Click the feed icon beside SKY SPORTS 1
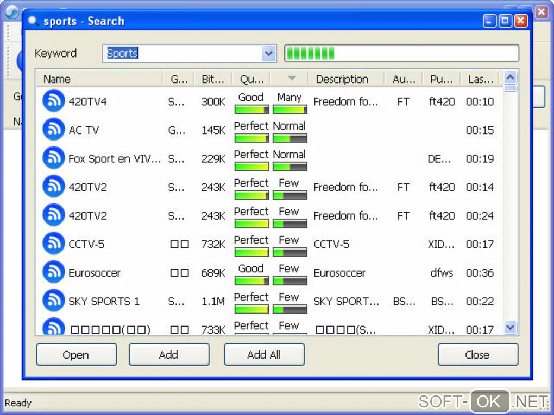The image size is (554, 415). click(53, 301)
